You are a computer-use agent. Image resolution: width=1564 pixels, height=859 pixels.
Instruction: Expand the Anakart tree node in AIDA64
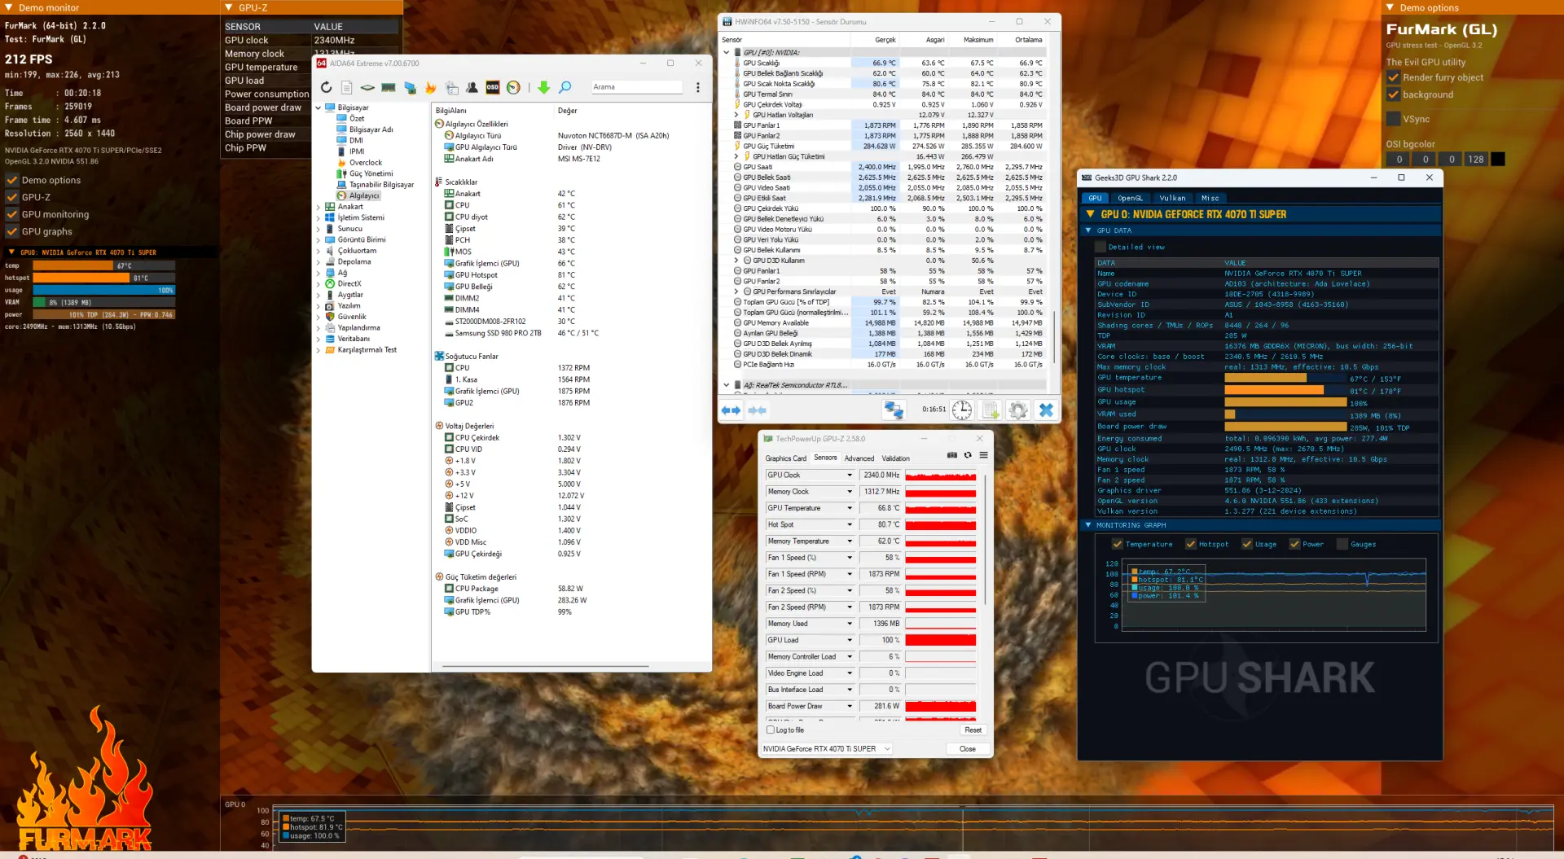(x=319, y=207)
